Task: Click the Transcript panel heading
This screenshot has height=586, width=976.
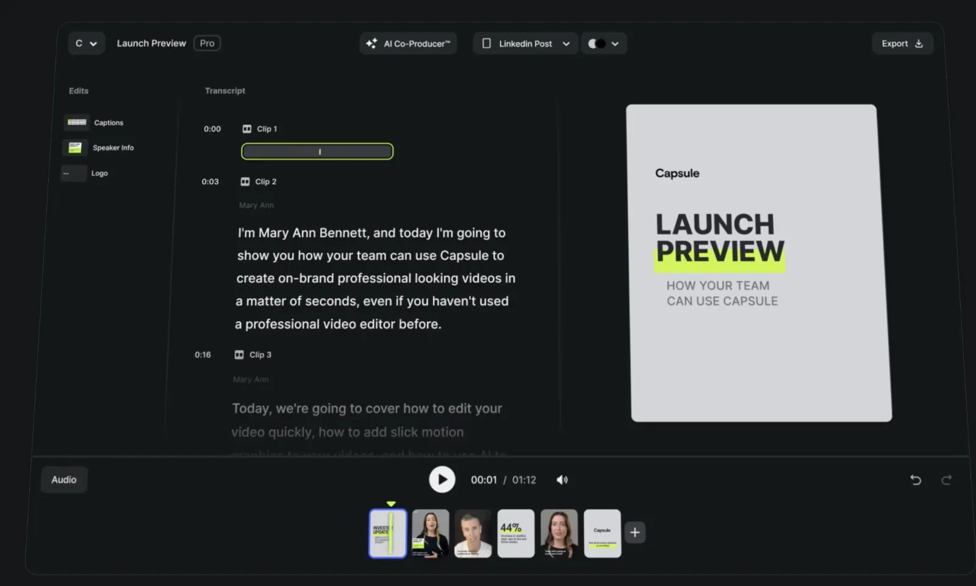Action: pyautogui.click(x=225, y=91)
